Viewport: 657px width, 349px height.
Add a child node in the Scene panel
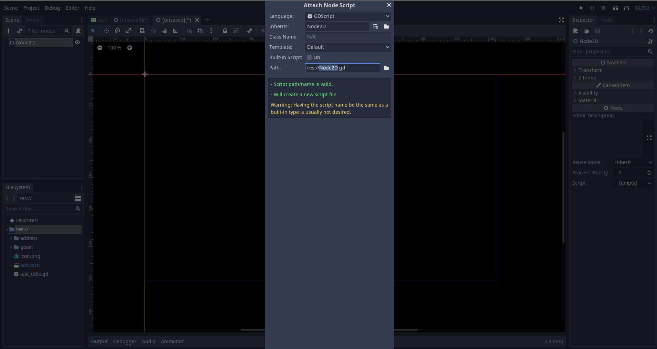[x=9, y=31]
